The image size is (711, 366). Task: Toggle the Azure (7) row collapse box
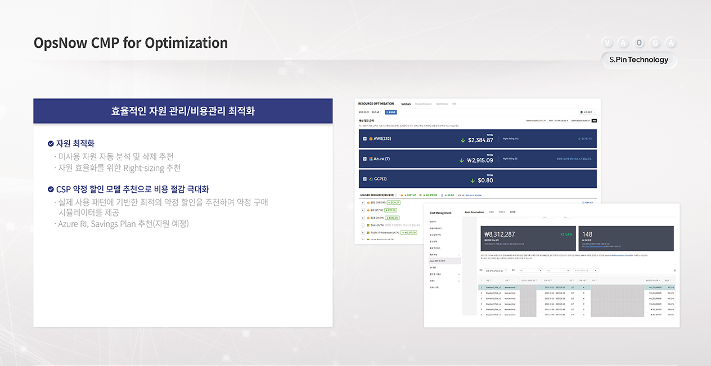[364, 159]
